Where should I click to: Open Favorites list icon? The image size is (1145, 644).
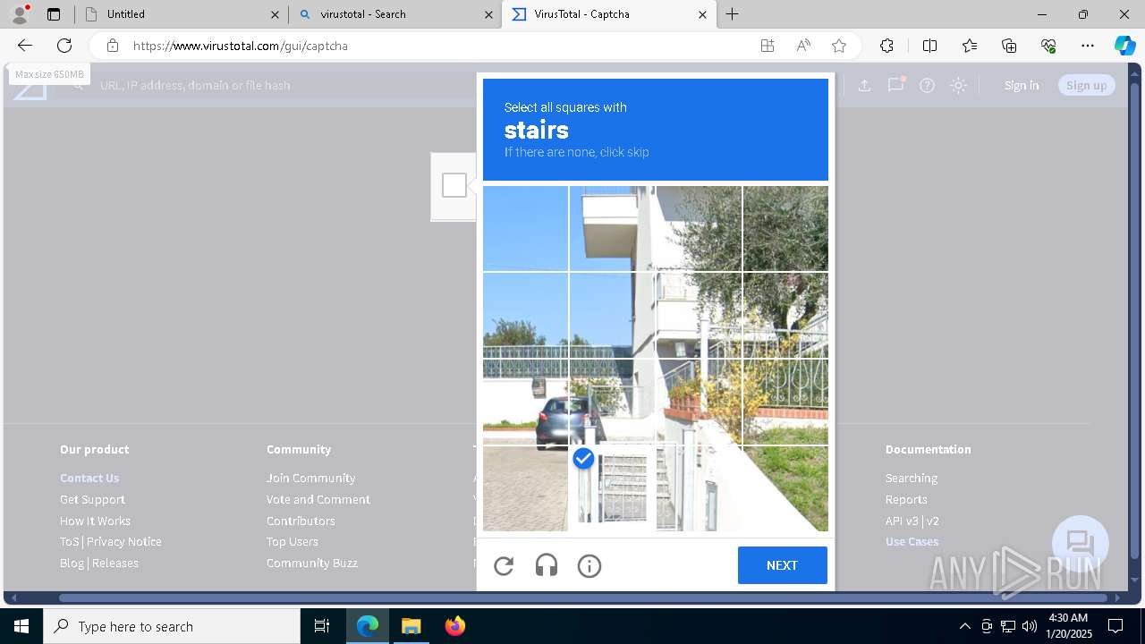tap(970, 46)
